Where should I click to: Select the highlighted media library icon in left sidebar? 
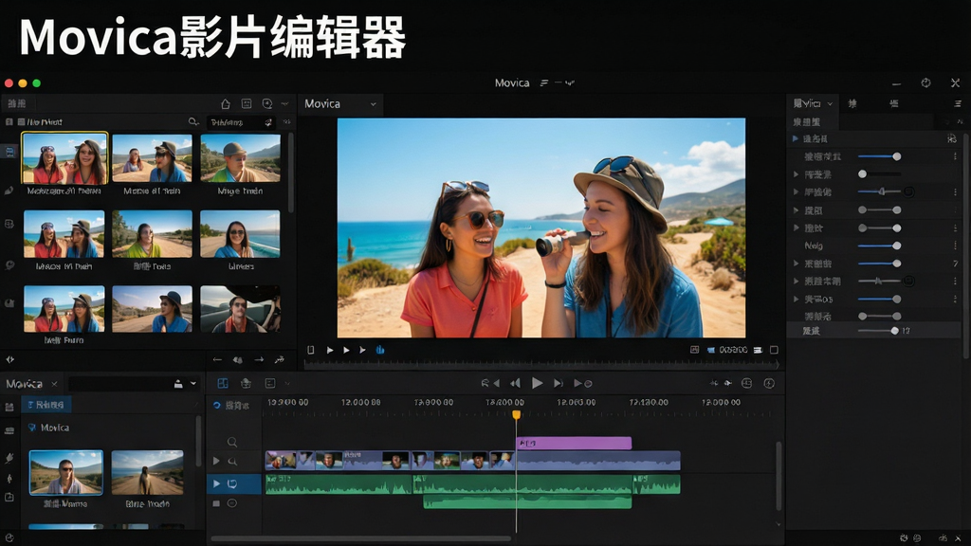(9, 152)
